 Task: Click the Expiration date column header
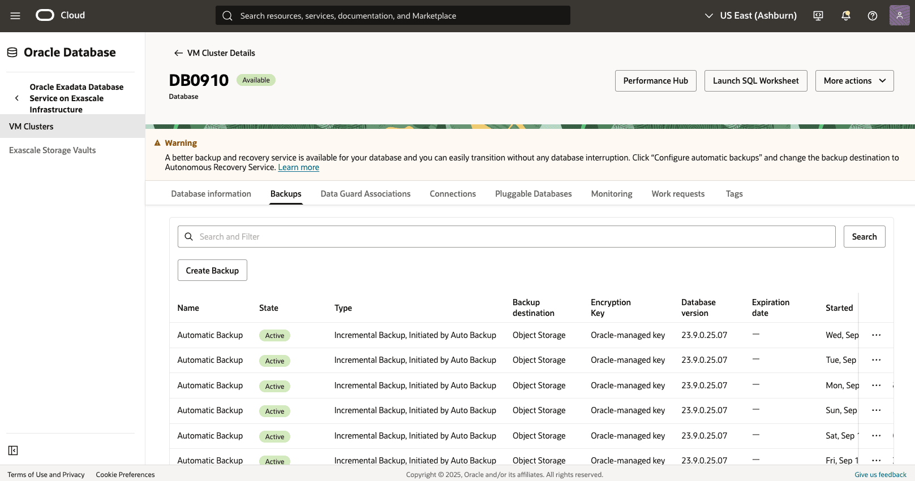coord(771,307)
